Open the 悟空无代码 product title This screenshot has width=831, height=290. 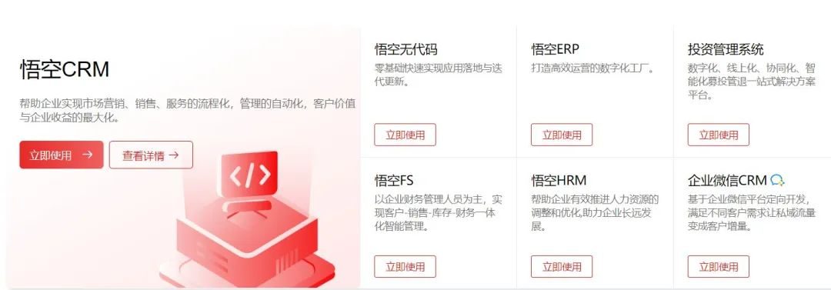(406, 49)
